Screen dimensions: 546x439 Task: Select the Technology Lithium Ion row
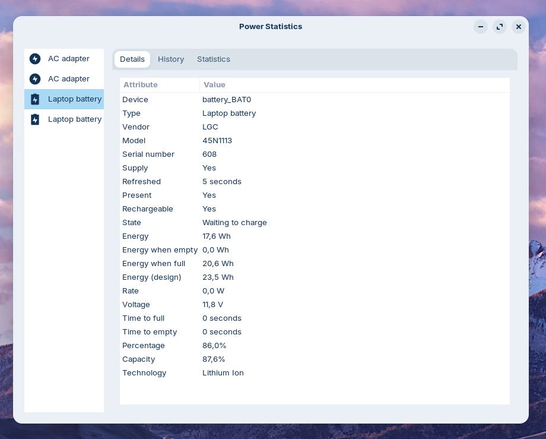click(315, 373)
